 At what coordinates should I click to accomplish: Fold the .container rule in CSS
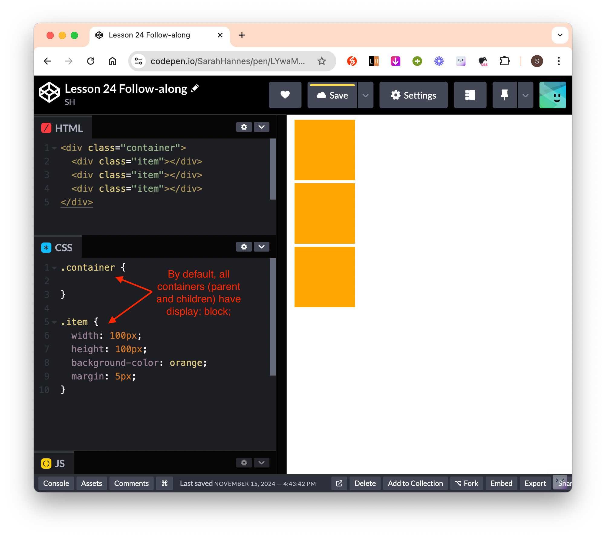point(54,268)
